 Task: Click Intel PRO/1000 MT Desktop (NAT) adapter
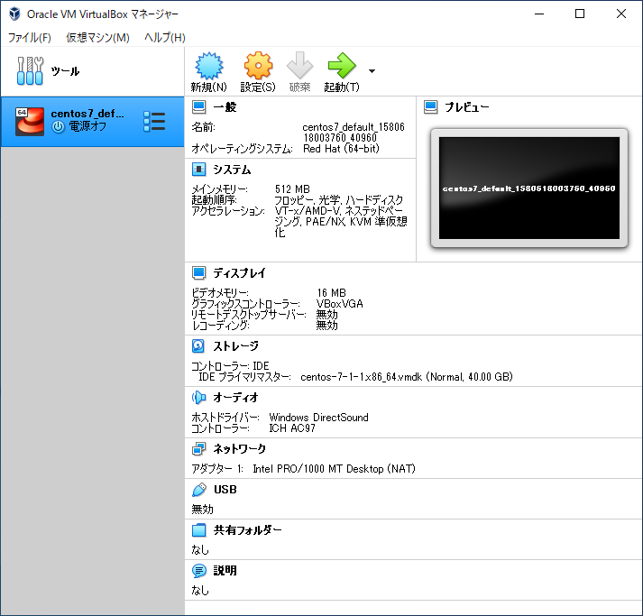tap(334, 469)
